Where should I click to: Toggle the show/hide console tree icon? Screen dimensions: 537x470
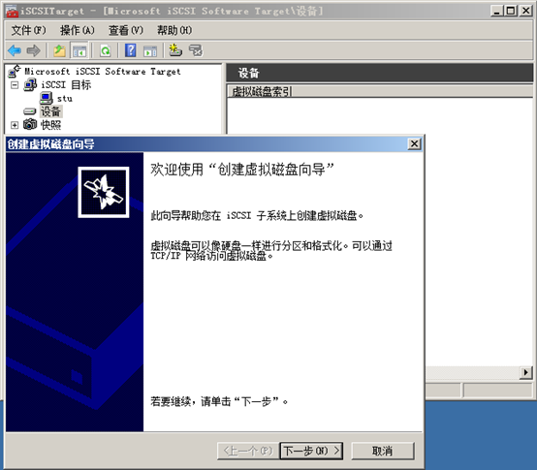(x=79, y=50)
